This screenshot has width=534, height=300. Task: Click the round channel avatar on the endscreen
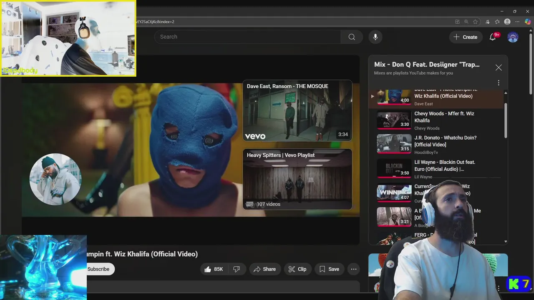[55, 179]
